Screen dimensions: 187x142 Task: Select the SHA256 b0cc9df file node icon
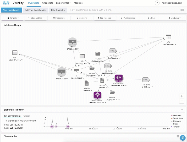102,80
